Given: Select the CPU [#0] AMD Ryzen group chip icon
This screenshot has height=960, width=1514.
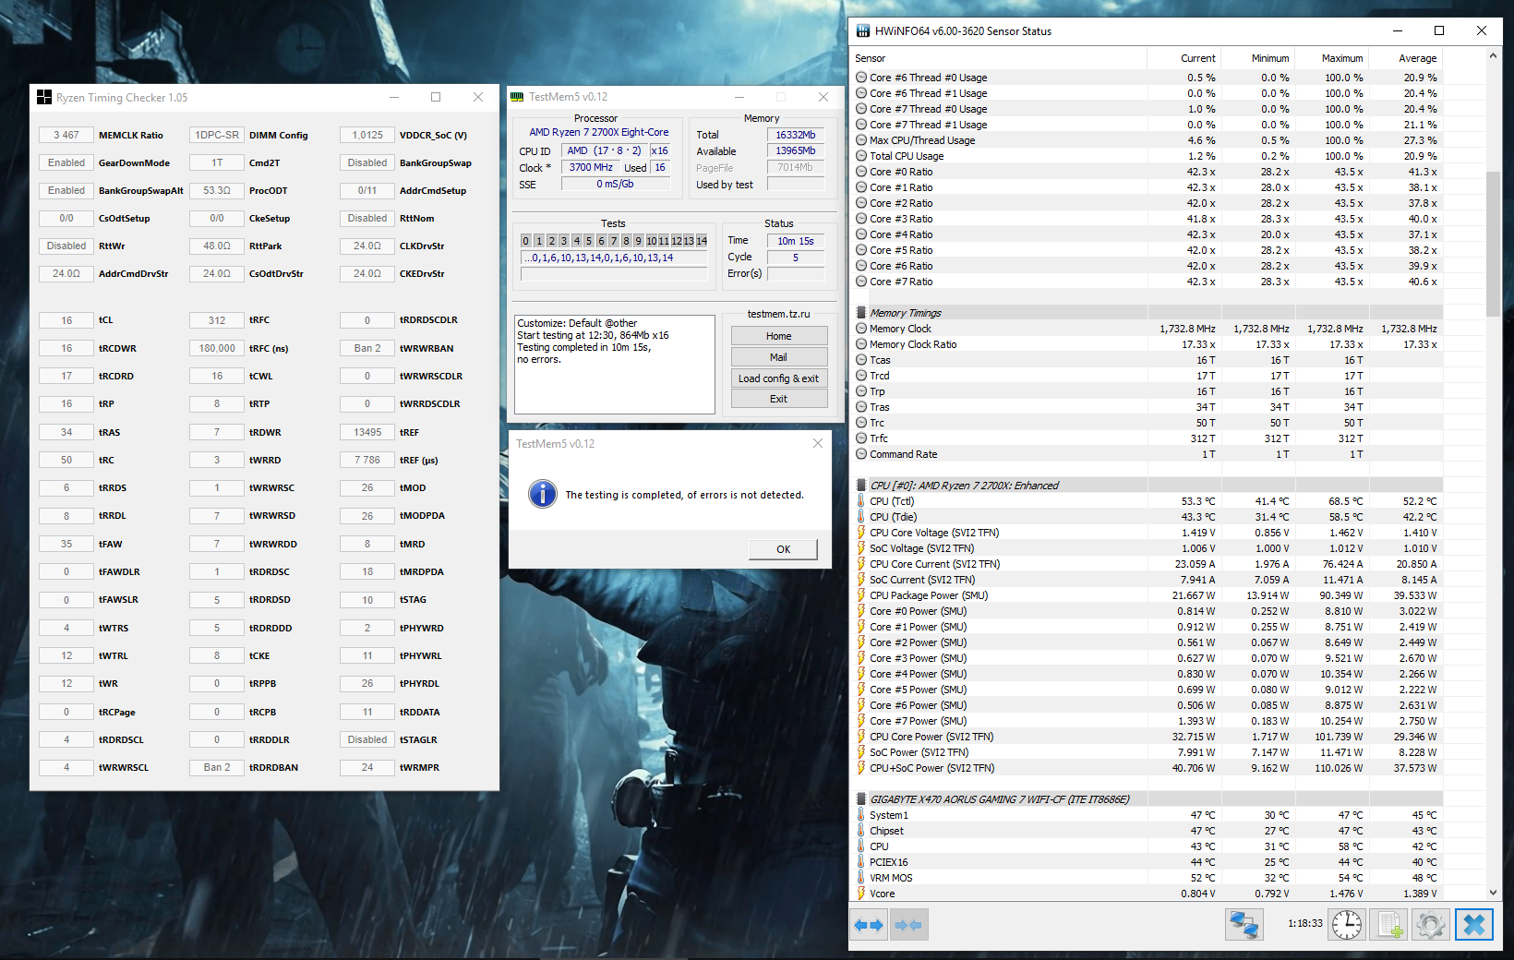Looking at the screenshot, I should [861, 486].
